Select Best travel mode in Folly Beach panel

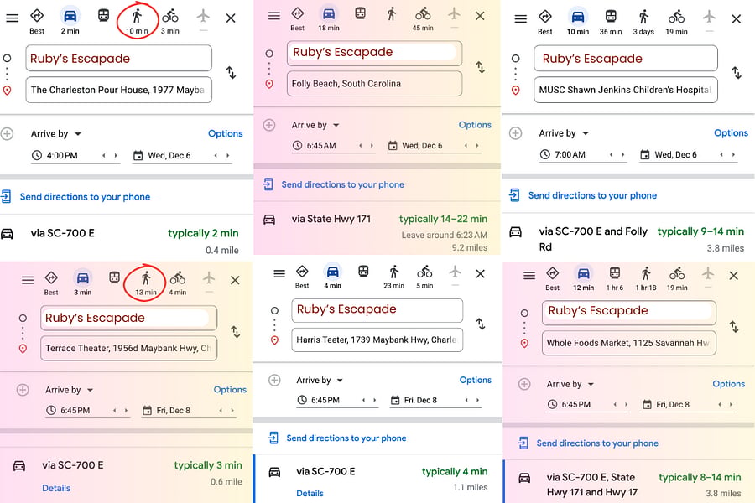(298, 18)
